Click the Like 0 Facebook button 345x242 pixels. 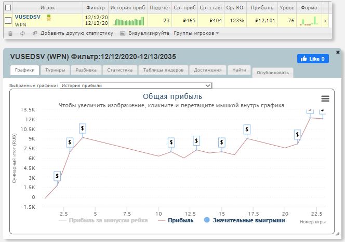click(x=313, y=59)
